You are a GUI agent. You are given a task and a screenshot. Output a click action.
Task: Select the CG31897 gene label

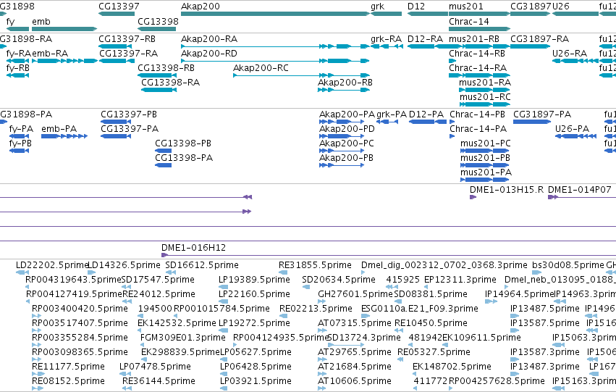pos(531,7)
